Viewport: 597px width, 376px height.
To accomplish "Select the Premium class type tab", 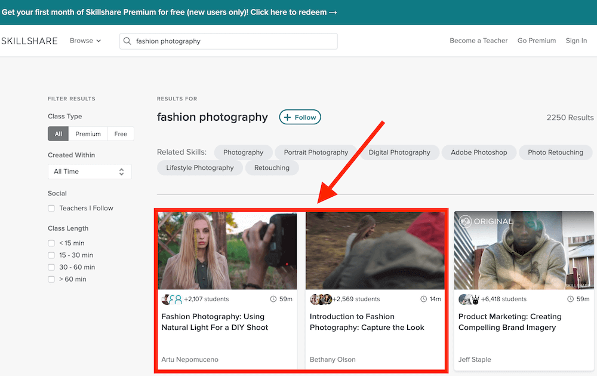I will [88, 134].
